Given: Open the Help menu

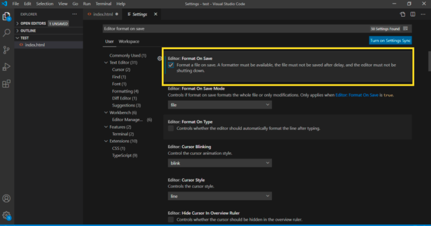Looking at the screenshot, I should click(121, 4).
